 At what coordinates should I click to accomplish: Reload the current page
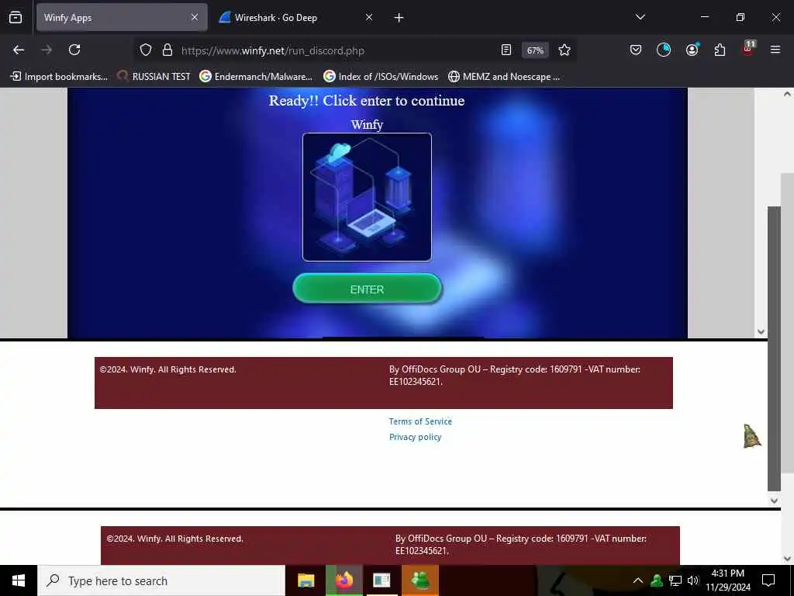(x=74, y=50)
